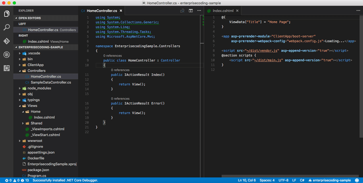
Task: Click horizontal scrollbar in right editor
Action: click(x=290, y=176)
